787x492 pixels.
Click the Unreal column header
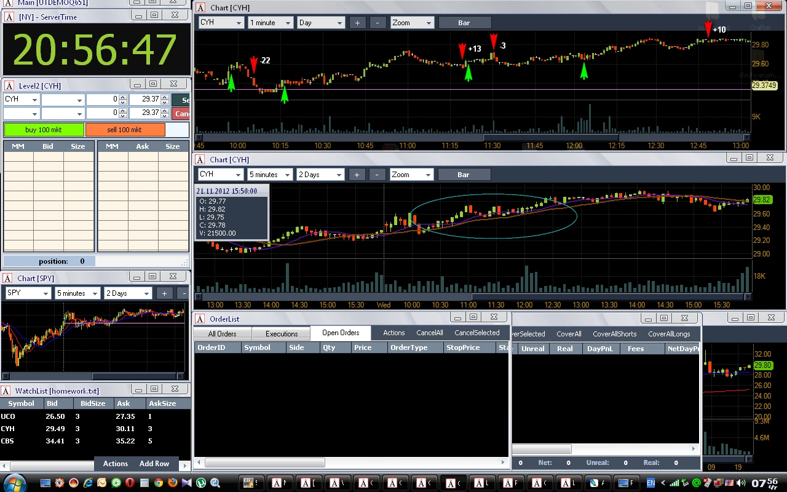pyautogui.click(x=532, y=349)
